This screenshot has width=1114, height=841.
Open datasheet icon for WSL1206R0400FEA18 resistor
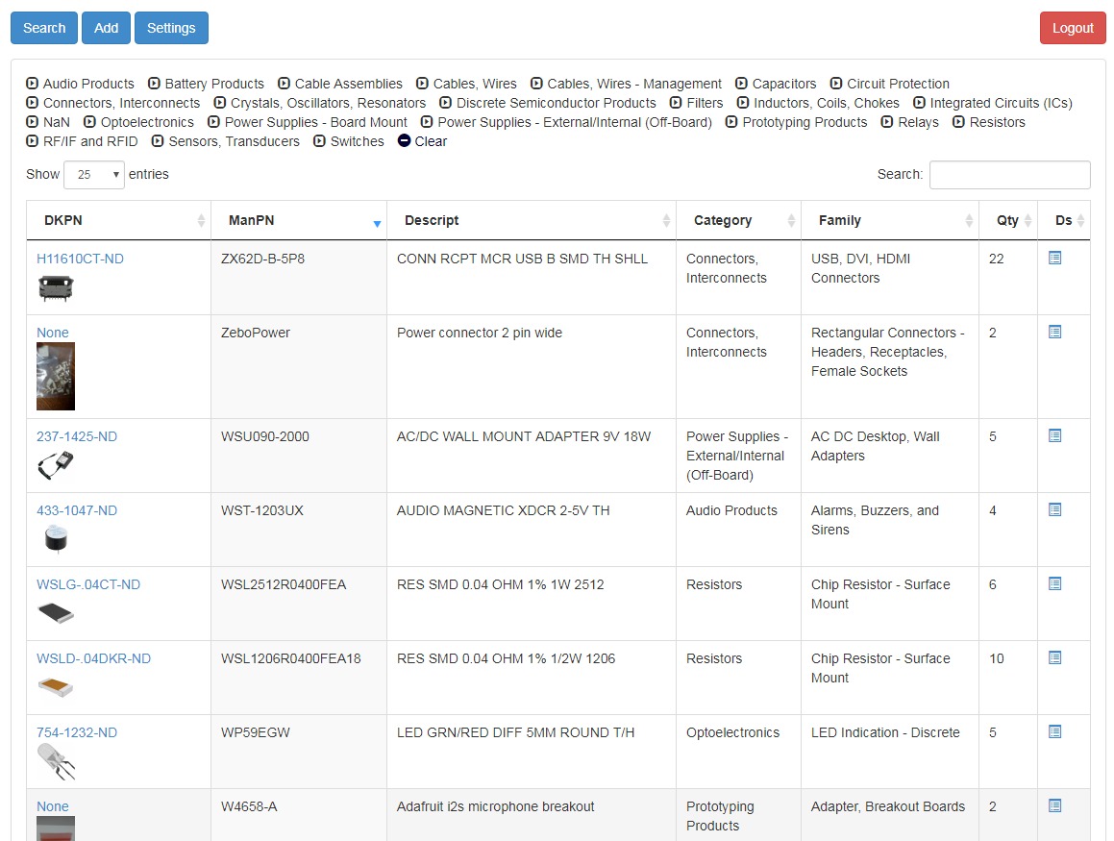[1054, 658]
